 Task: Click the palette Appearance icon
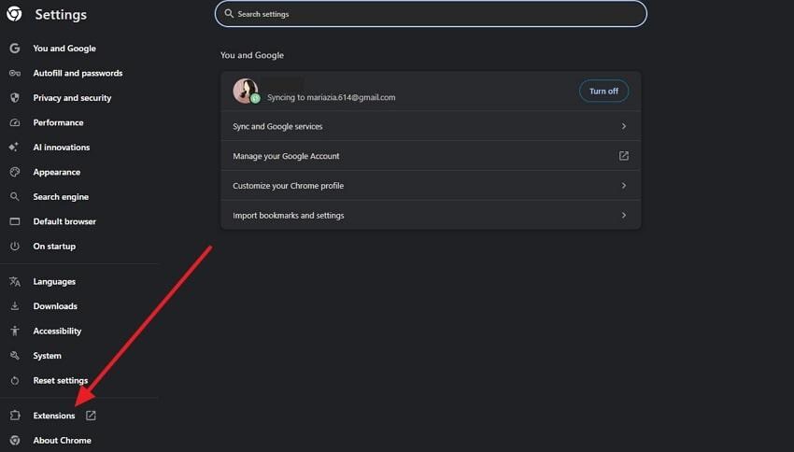click(15, 172)
